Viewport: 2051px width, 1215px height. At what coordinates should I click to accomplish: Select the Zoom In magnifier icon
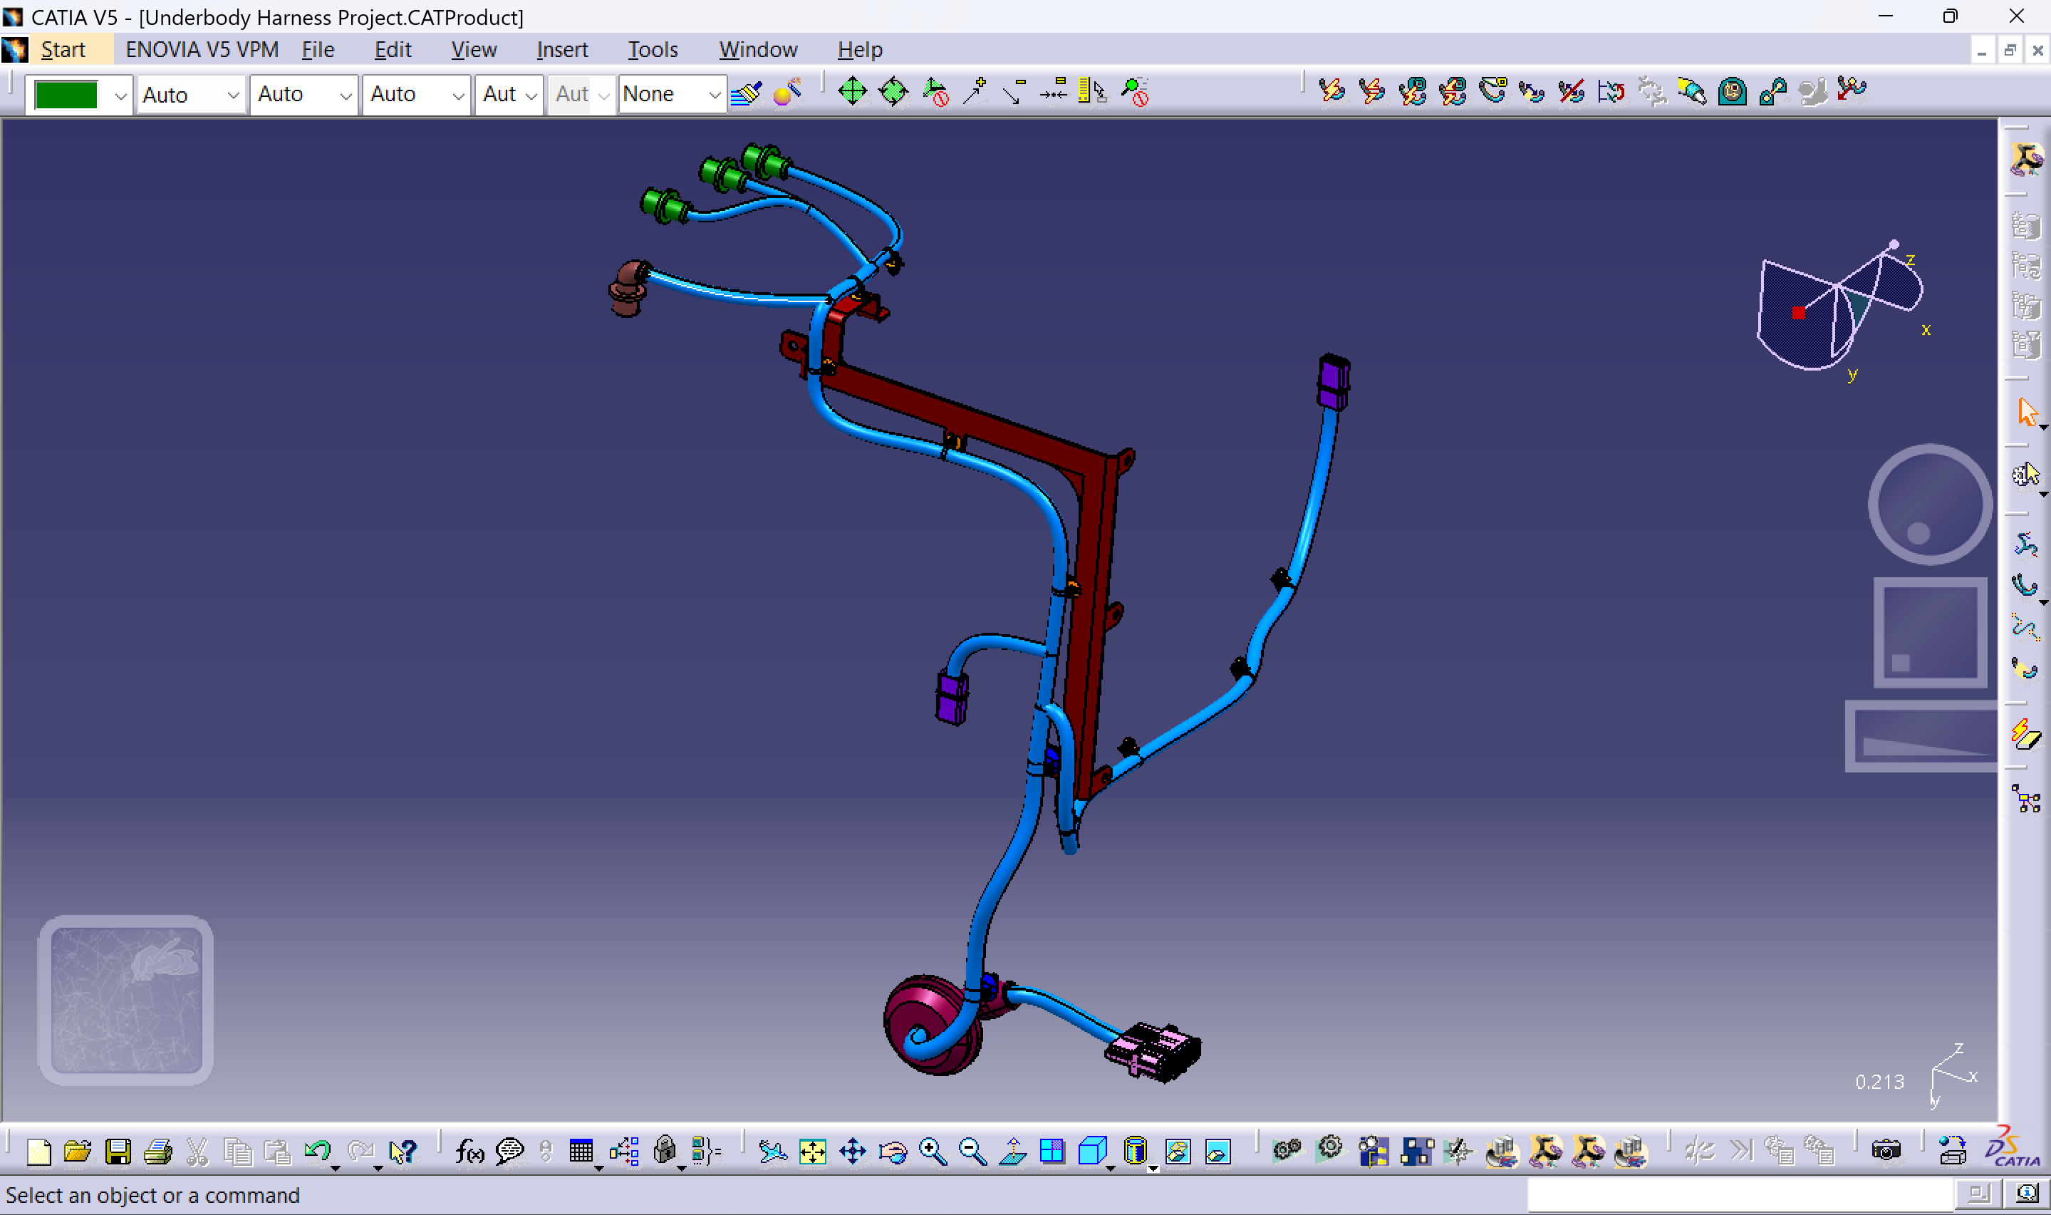933,1151
